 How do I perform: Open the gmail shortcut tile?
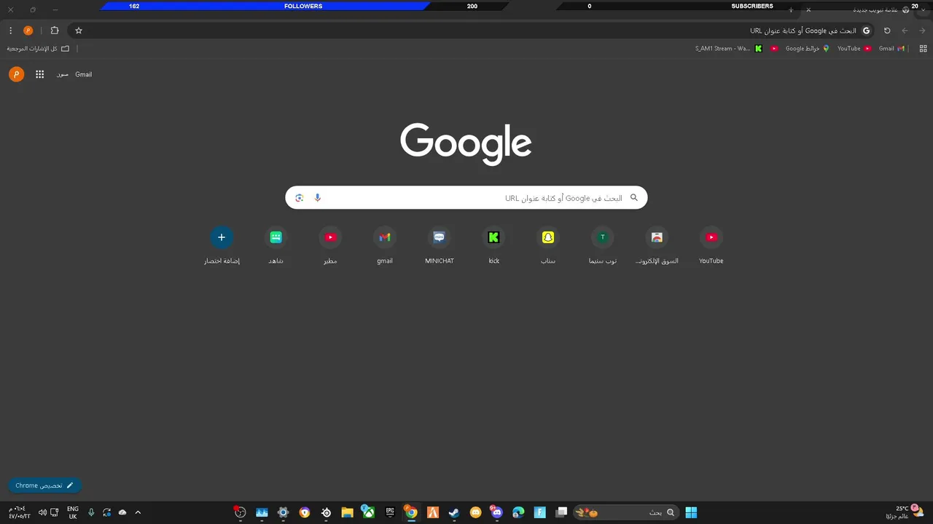(x=385, y=245)
